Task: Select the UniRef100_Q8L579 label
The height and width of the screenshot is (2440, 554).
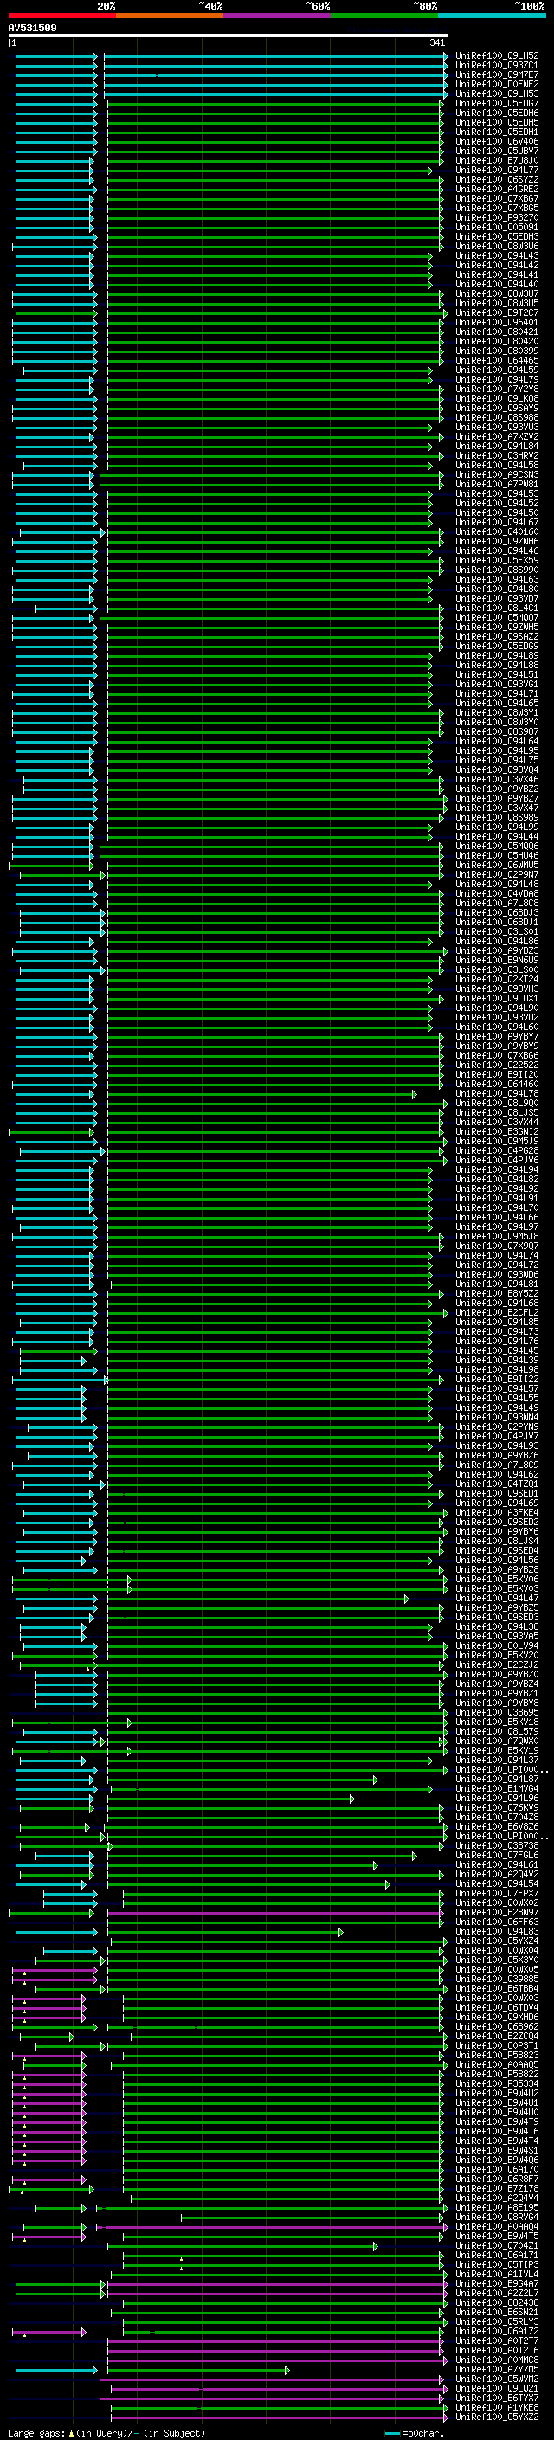Action: coord(497,1731)
